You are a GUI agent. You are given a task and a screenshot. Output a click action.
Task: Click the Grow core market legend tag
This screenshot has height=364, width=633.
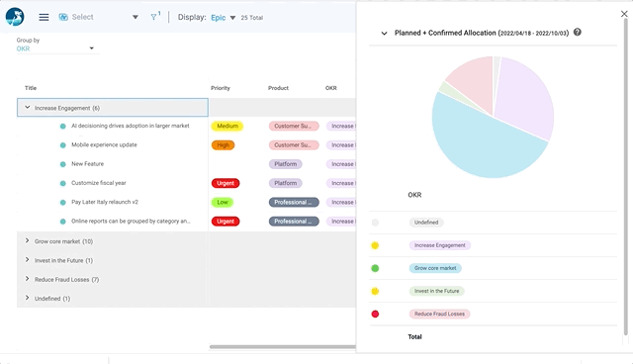click(x=435, y=268)
